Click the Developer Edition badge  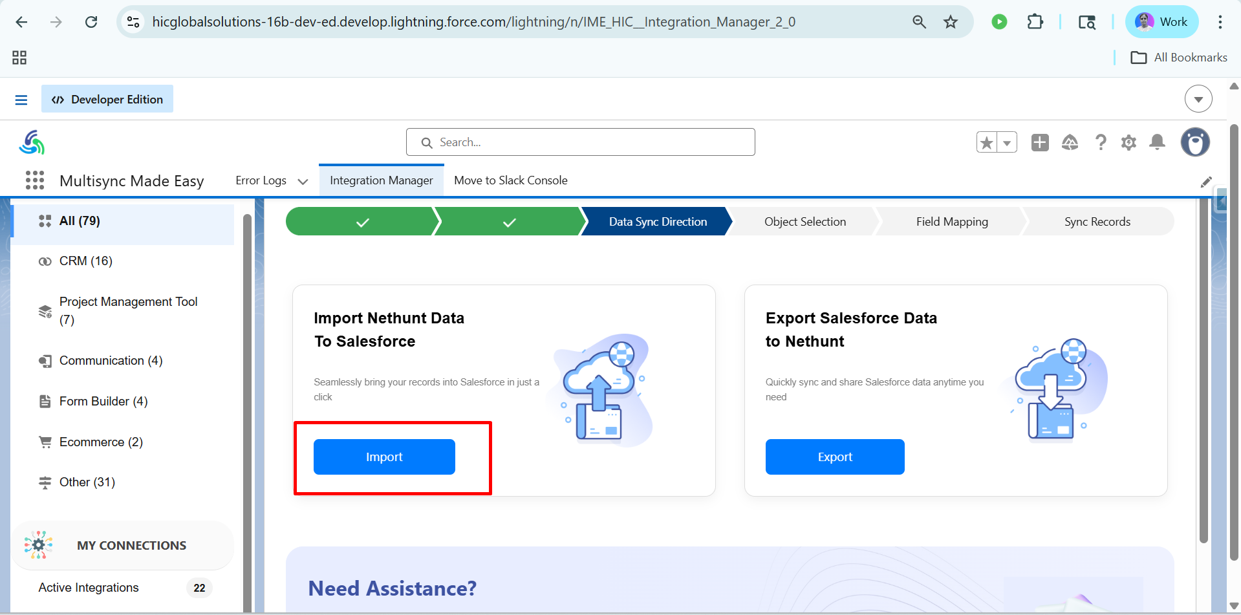pos(107,99)
